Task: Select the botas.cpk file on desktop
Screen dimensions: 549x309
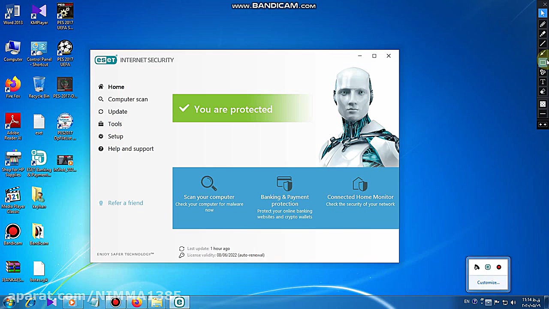Action: [x=39, y=272]
